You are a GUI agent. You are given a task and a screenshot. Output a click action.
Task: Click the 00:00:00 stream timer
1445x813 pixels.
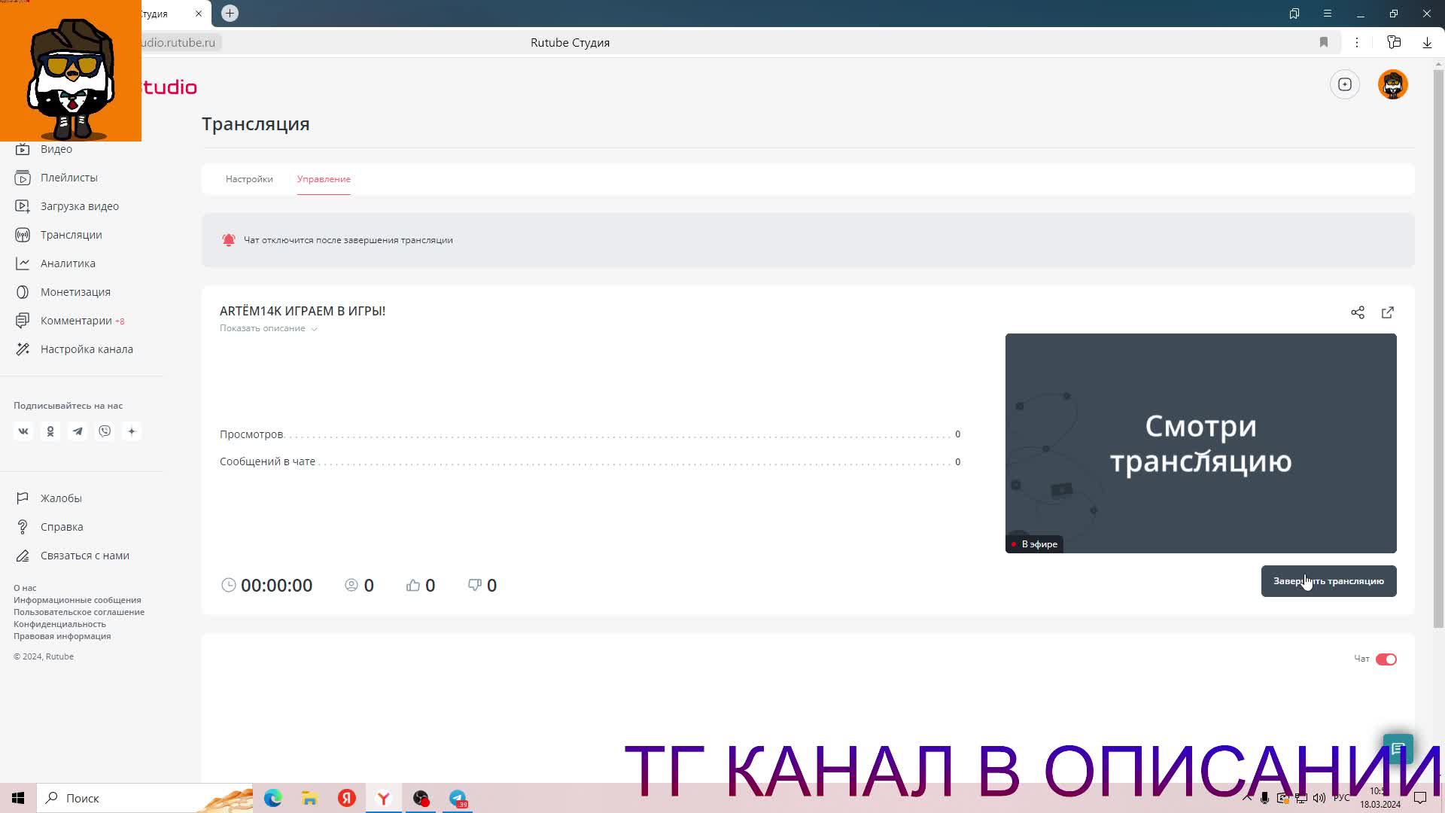coord(267,586)
